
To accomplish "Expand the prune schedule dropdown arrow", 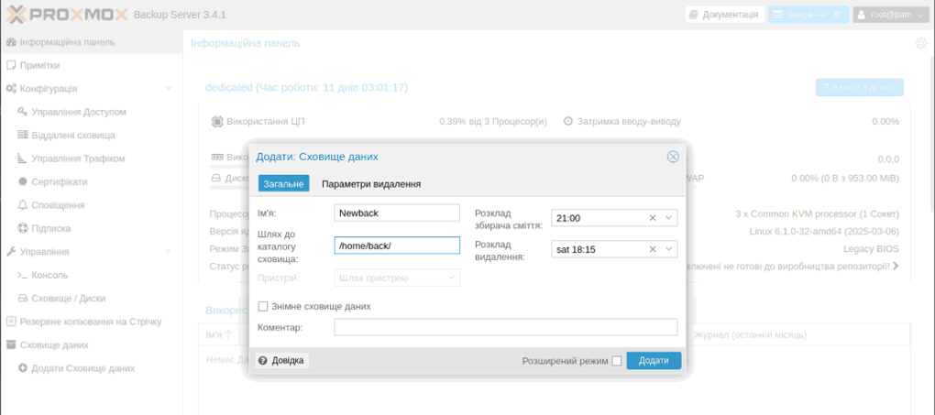I will pyautogui.click(x=668, y=249).
